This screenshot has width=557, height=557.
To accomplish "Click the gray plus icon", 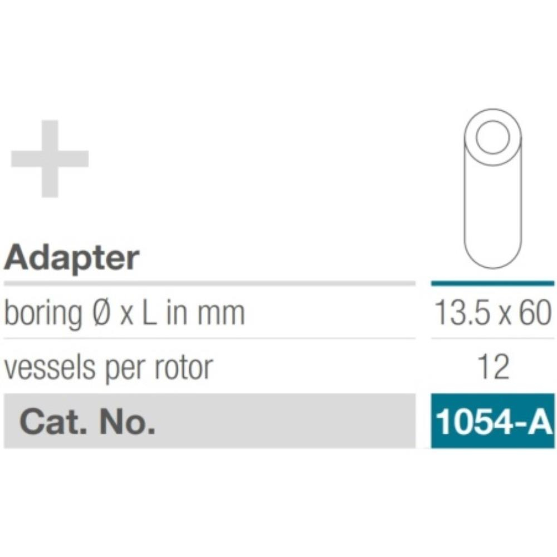I will (x=50, y=159).
